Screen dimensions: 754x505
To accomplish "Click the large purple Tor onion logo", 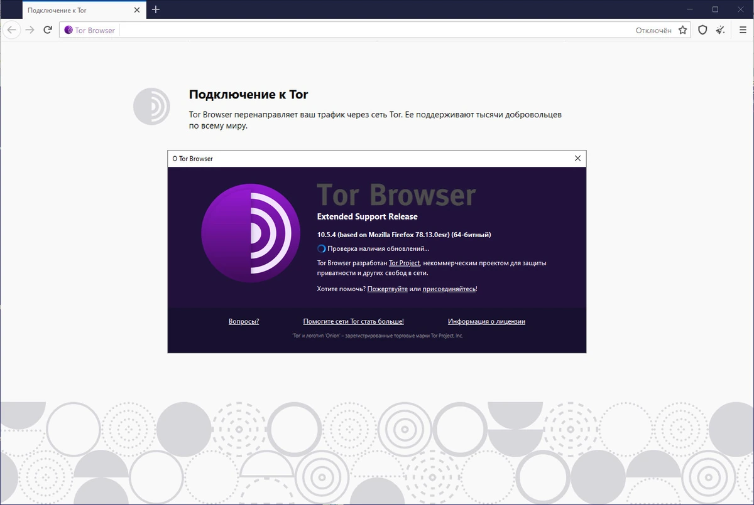I will (251, 234).
